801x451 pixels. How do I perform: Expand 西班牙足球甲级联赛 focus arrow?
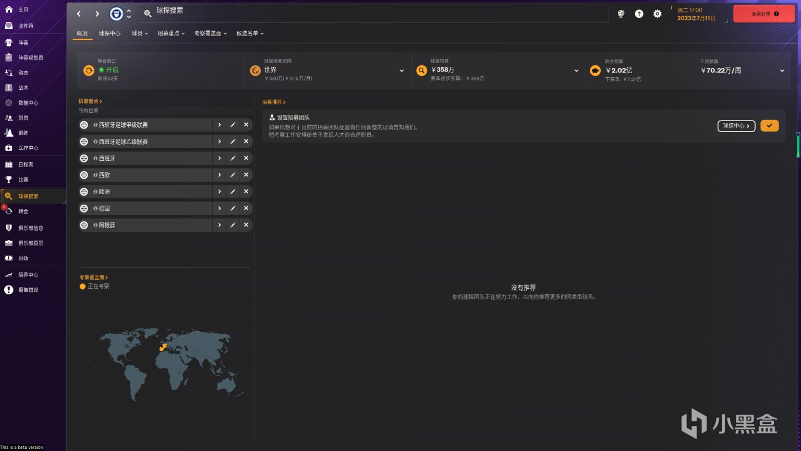point(220,125)
